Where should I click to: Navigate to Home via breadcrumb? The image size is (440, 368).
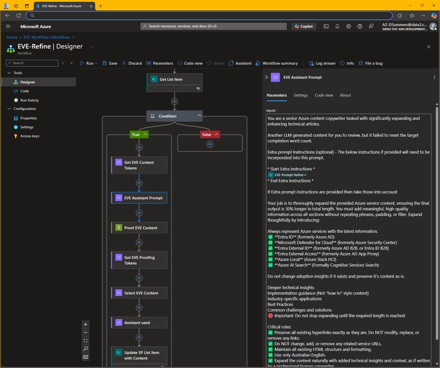pyautogui.click(x=12, y=37)
